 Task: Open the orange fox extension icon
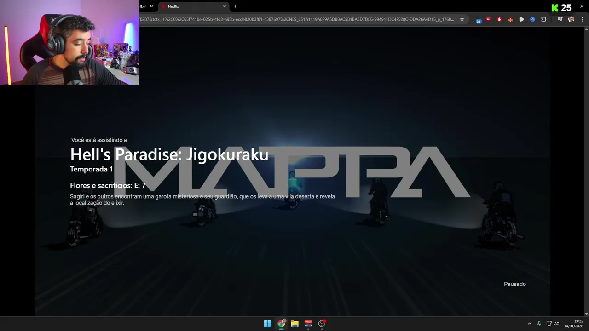point(510,19)
